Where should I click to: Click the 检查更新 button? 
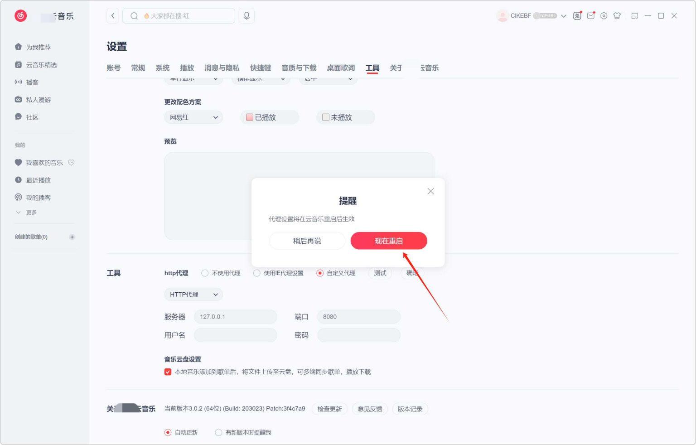tap(330, 409)
